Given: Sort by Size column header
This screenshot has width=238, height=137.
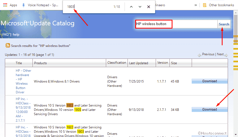Looking at the screenshot, I should click(174, 63).
